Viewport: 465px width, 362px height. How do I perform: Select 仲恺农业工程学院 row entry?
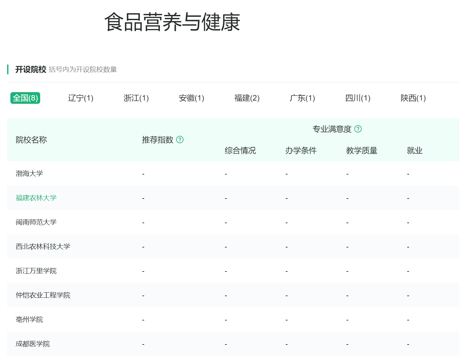pos(43,295)
